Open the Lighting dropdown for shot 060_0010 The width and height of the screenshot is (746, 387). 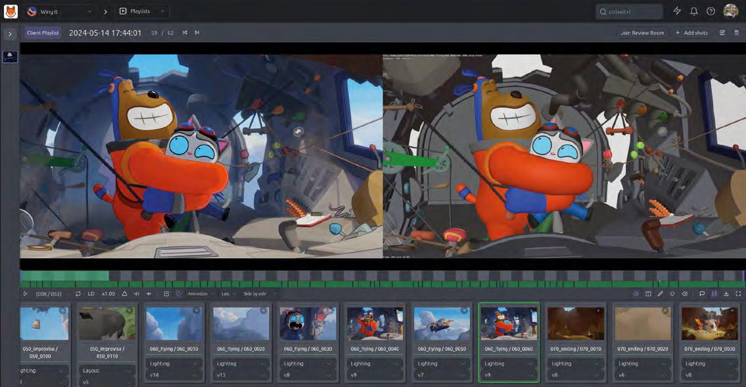pyautogui.click(x=174, y=364)
